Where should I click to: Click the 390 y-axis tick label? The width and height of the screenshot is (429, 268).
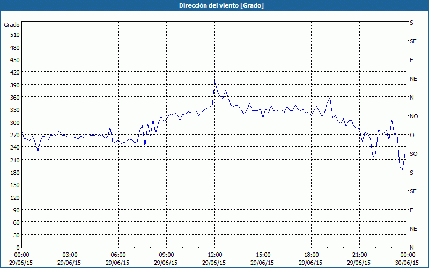(x=15, y=85)
